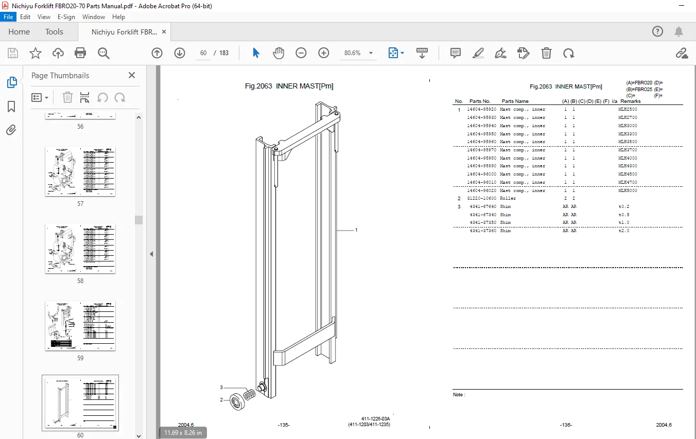The width and height of the screenshot is (696, 439).
Task: Go to the previous page arrow
Action: point(157,53)
